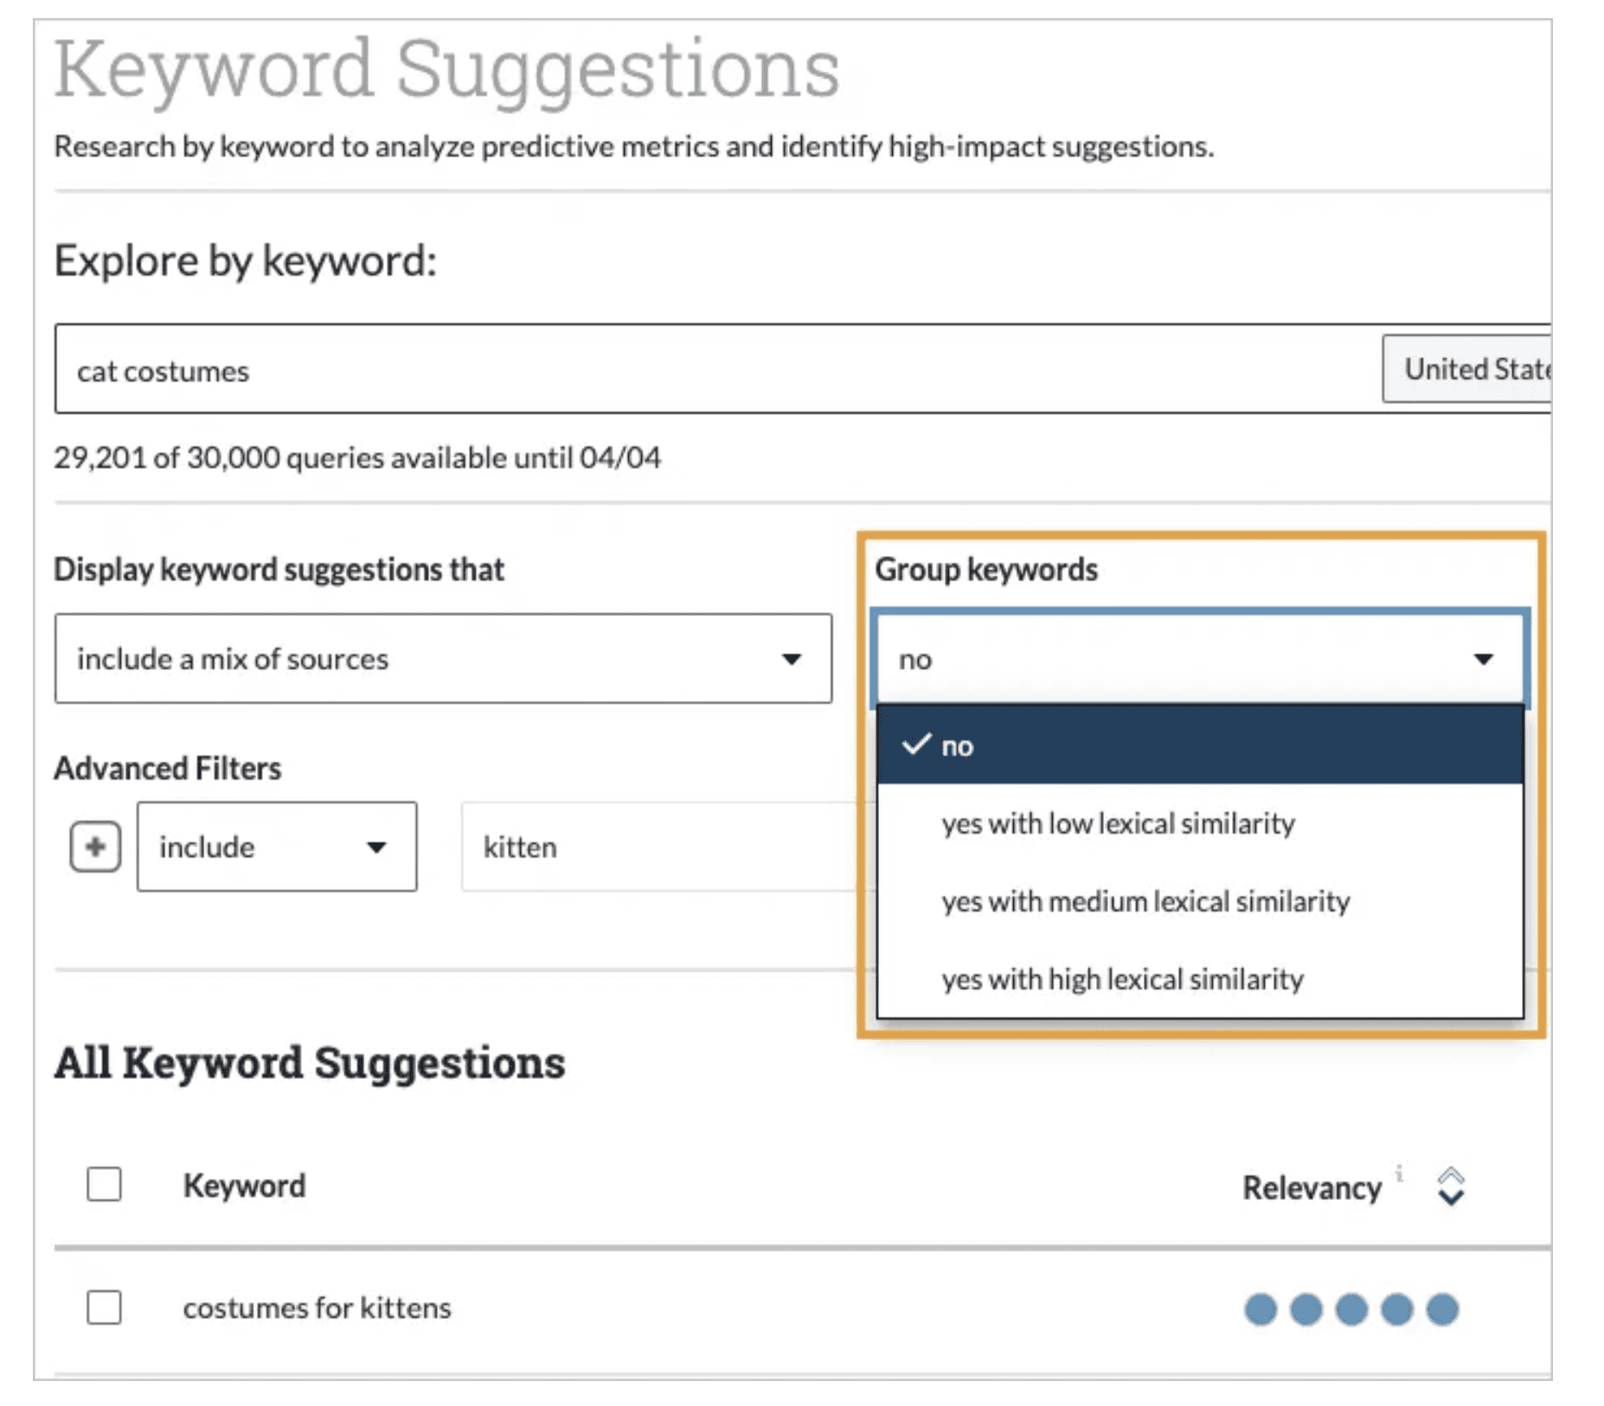The image size is (1604, 1406).
Task: Focus the cat costumes keyword search field
Action: (692, 369)
